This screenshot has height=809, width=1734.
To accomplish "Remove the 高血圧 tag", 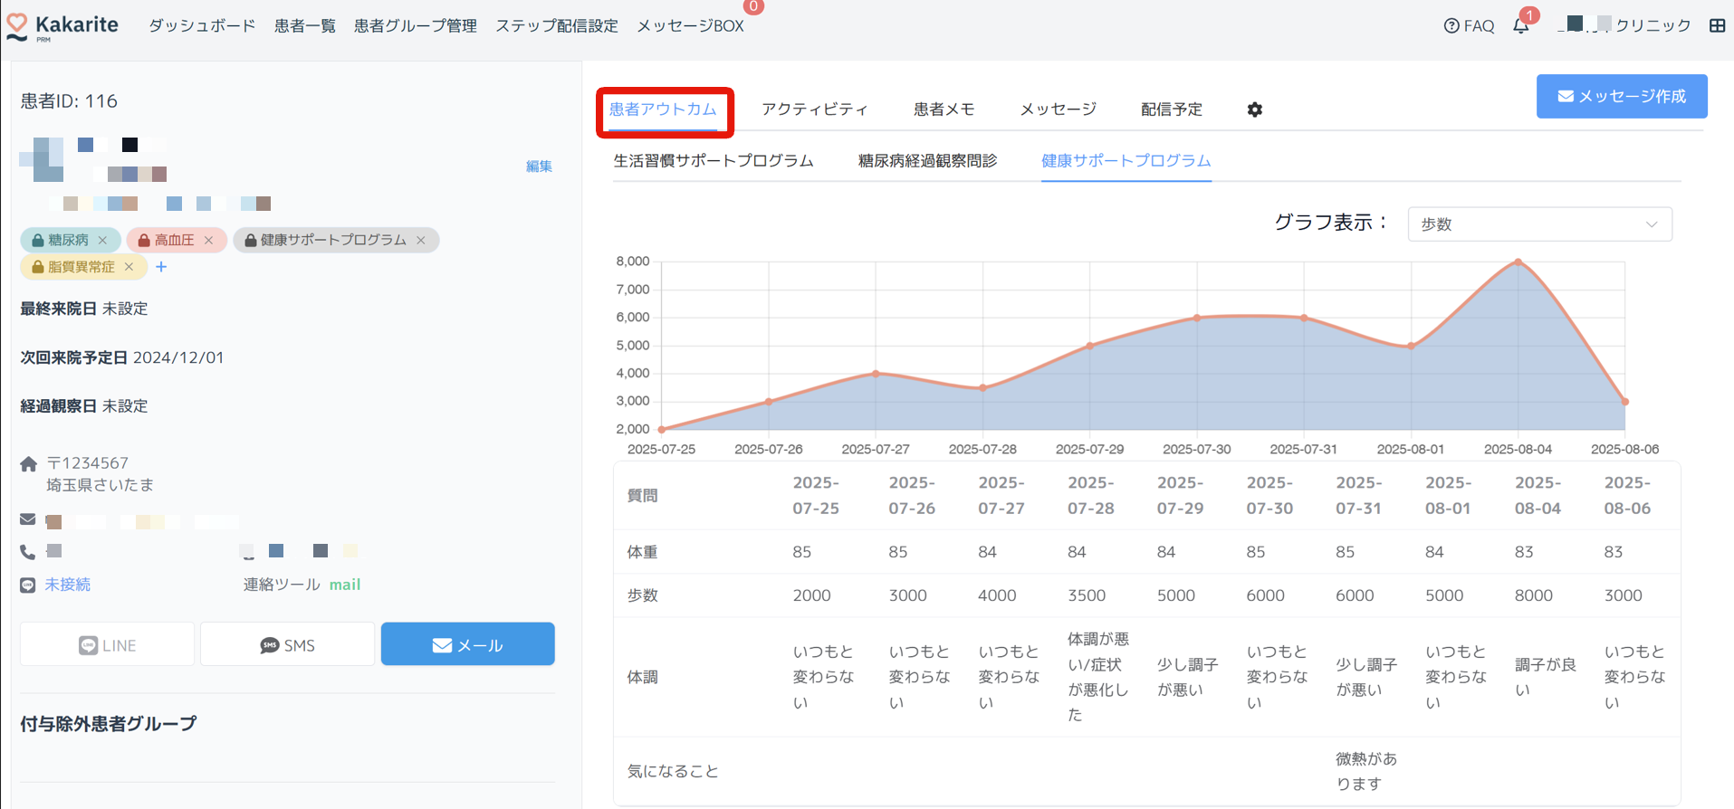I will tap(209, 240).
